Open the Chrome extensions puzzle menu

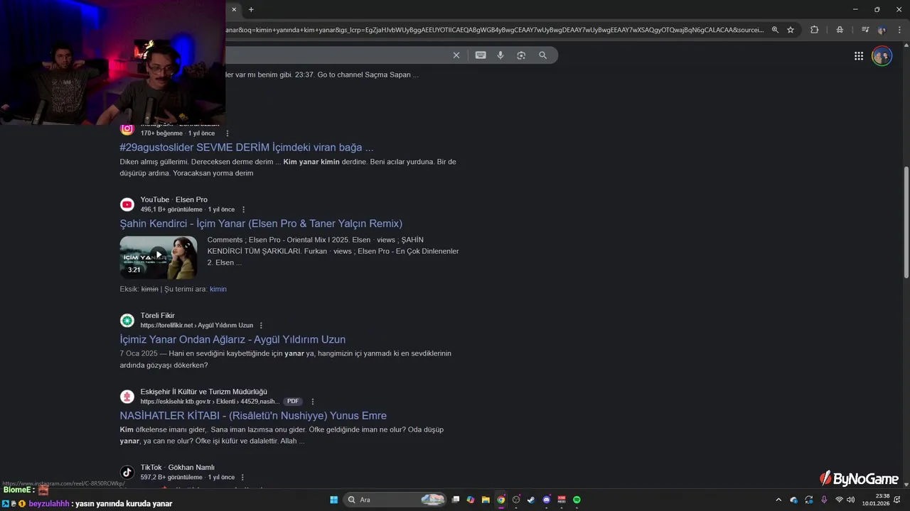point(814,30)
